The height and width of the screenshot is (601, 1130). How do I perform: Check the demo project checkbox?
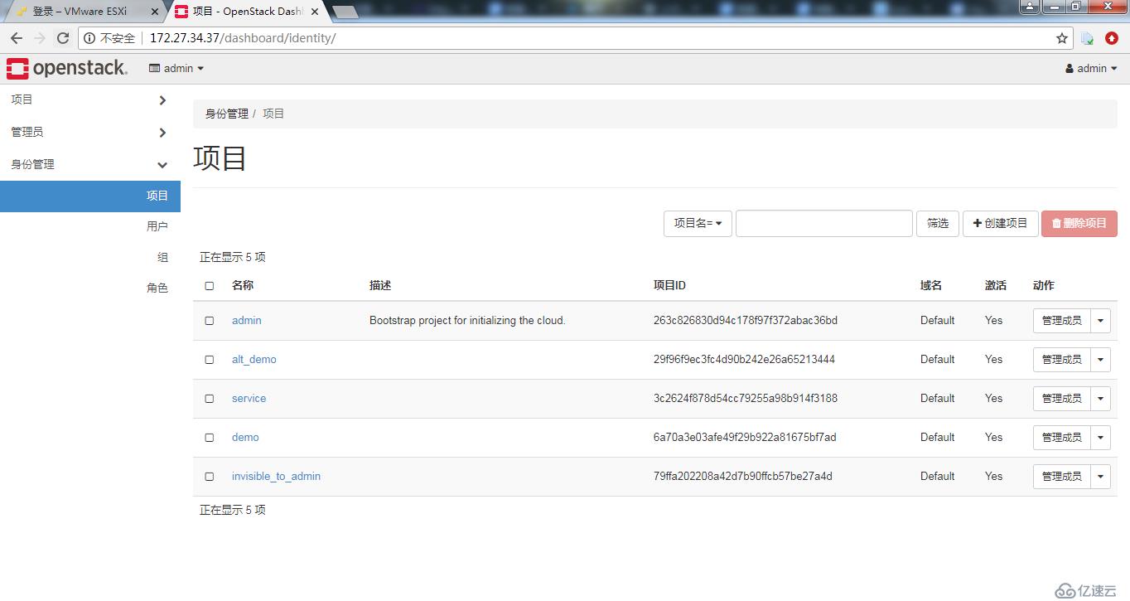(210, 438)
